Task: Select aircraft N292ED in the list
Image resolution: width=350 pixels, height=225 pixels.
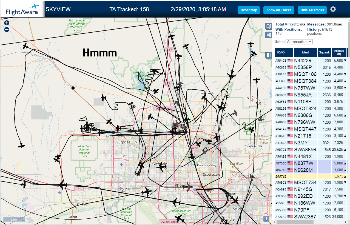Action: (311, 196)
